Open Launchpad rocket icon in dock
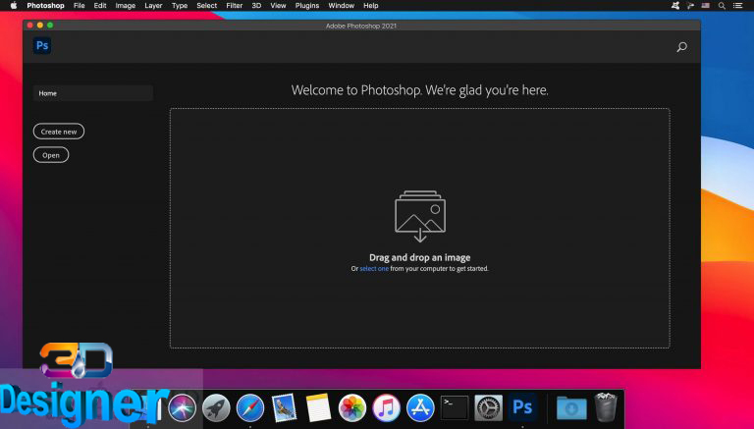Image resolution: width=754 pixels, height=429 pixels. (216, 407)
